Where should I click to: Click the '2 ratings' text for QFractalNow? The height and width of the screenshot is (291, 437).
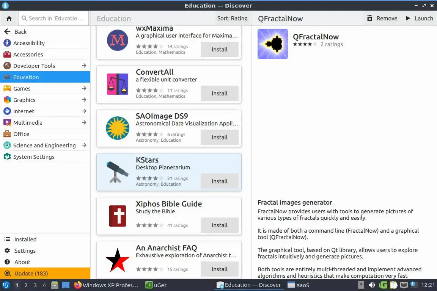click(332, 44)
